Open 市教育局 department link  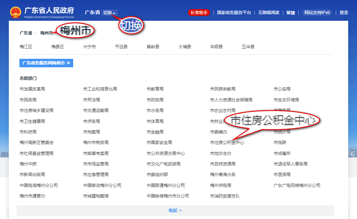155,89
